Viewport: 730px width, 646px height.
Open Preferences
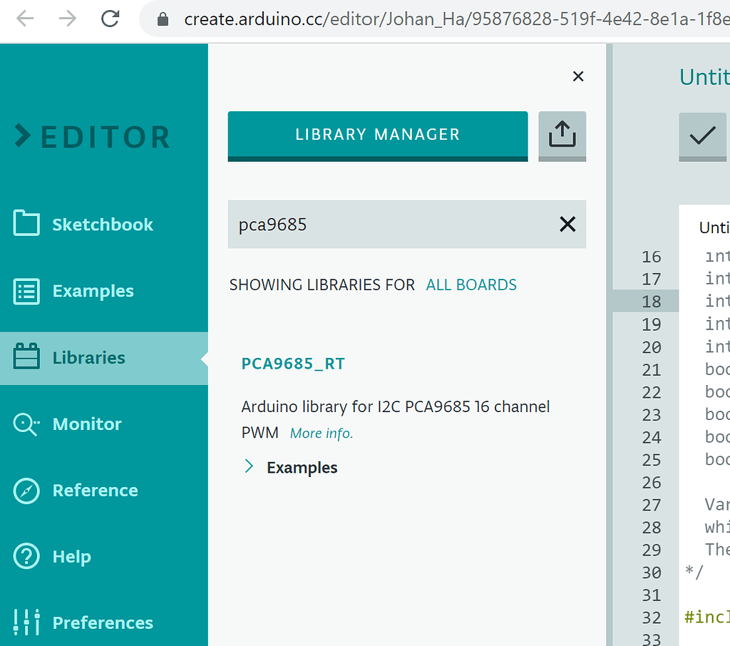102,622
